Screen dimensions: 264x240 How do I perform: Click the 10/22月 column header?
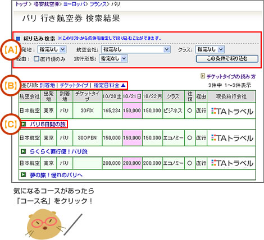tap(152, 96)
